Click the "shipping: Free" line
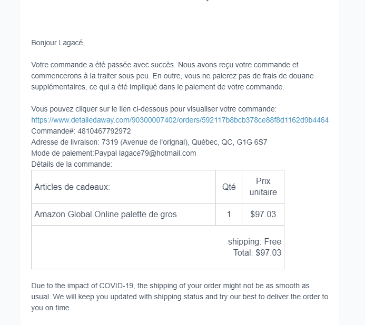The height and width of the screenshot is (325, 365). pyautogui.click(x=254, y=242)
